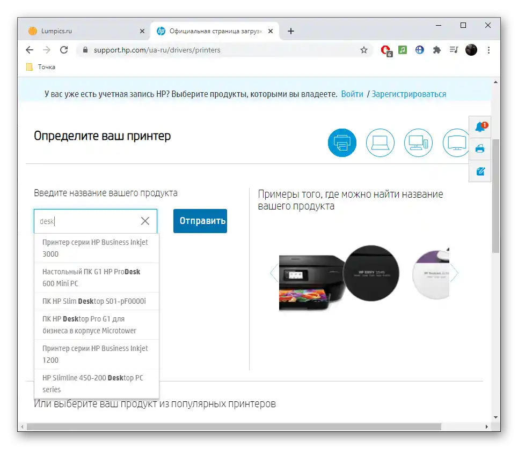This screenshot has height=449, width=518.
Task: Open a new browser tab
Action: coord(291,31)
